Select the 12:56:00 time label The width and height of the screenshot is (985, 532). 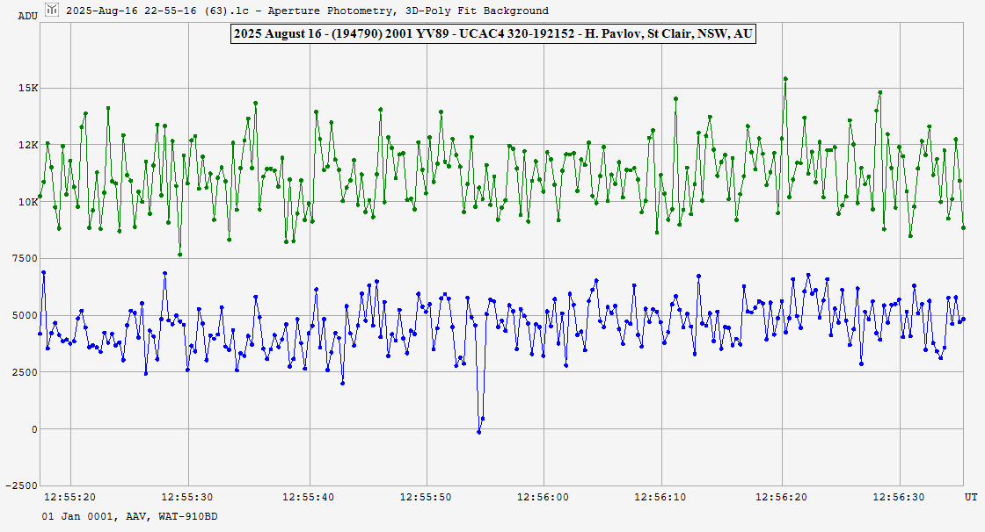click(x=545, y=497)
